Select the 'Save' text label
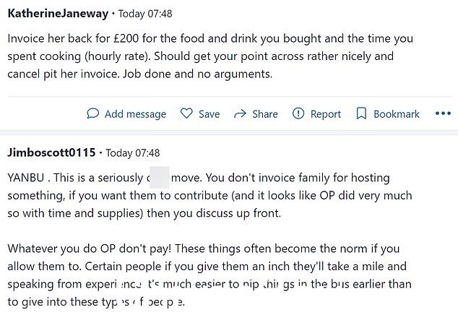Image resolution: width=458 pixels, height=315 pixels. (209, 114)
